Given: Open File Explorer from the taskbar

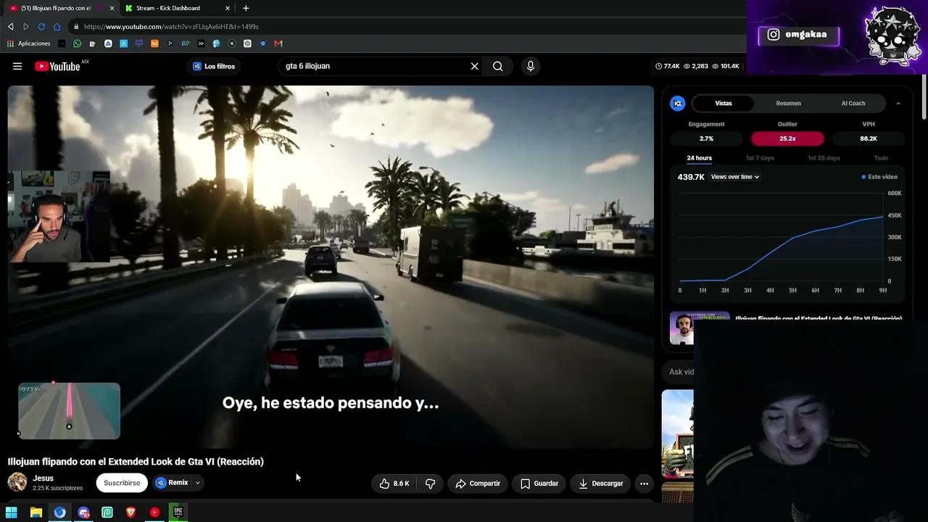Looking at the screenshot, I should point(36,513).
